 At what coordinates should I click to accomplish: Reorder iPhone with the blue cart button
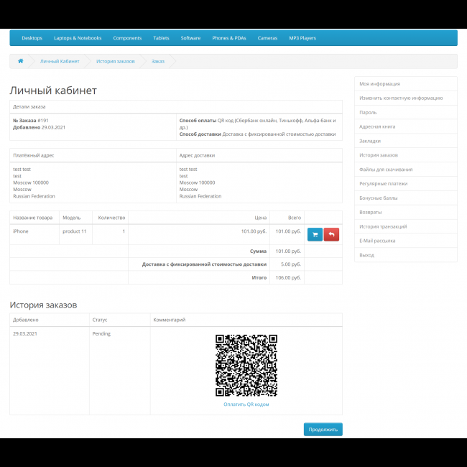tap(315, 234)
